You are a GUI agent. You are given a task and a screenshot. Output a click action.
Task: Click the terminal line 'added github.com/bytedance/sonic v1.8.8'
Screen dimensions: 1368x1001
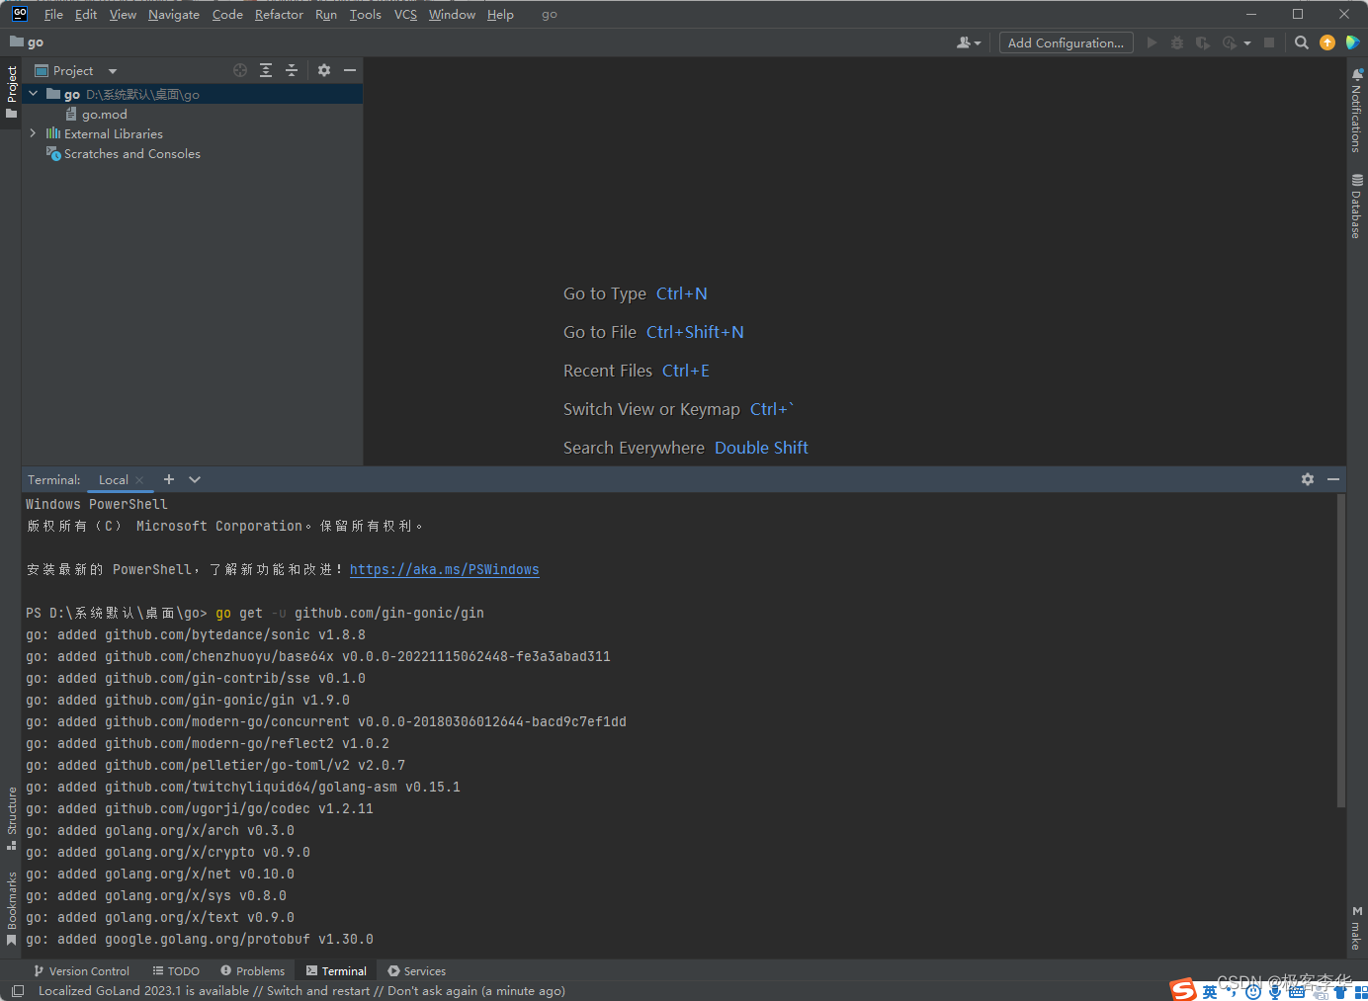coord(196,635)
